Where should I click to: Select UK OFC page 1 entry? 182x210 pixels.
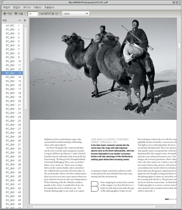[x=12, y=26]
